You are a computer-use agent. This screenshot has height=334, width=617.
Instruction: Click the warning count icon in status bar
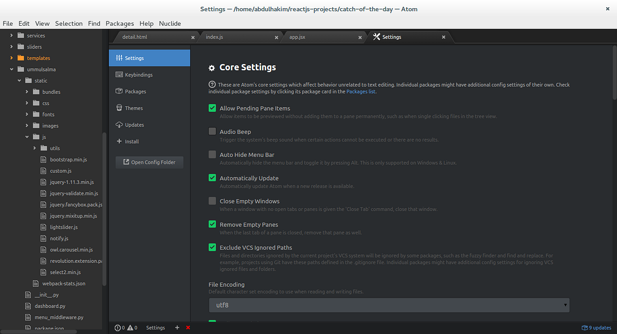(x=131, y=327)
